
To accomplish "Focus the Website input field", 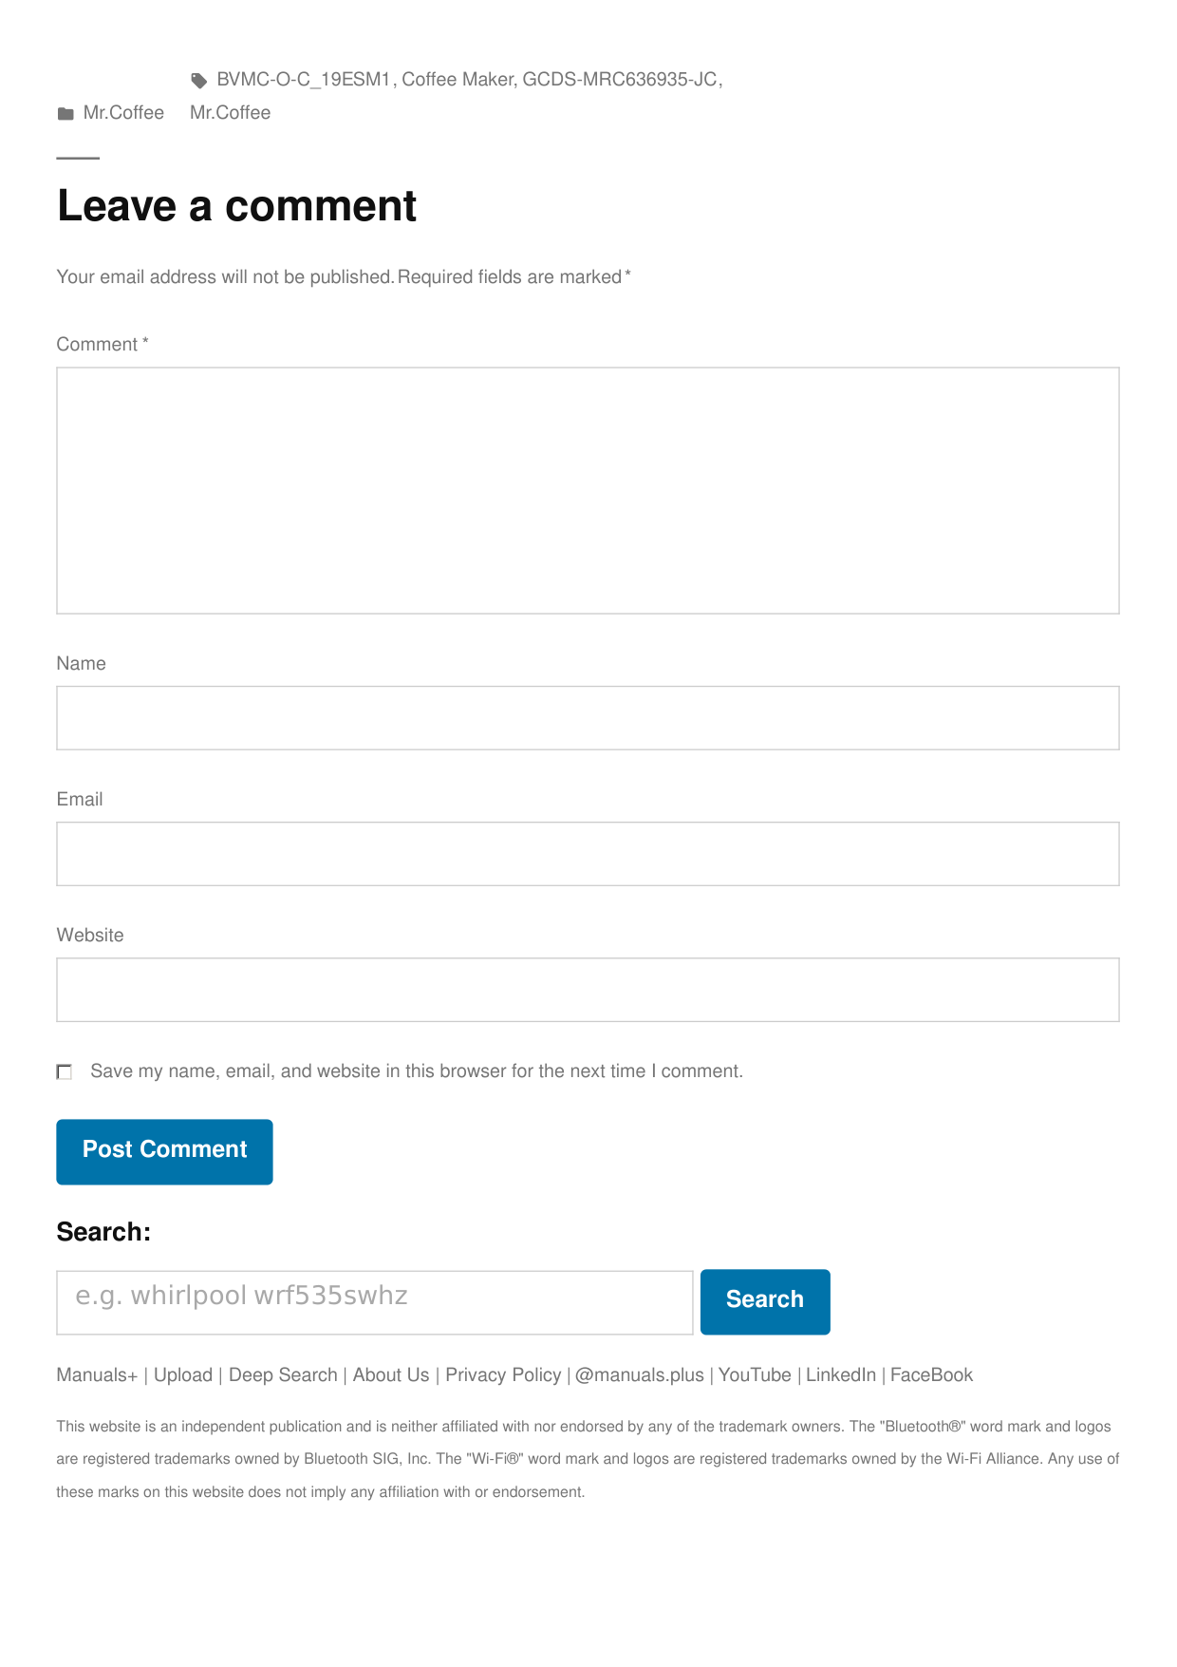I will [x=588, y=990].
